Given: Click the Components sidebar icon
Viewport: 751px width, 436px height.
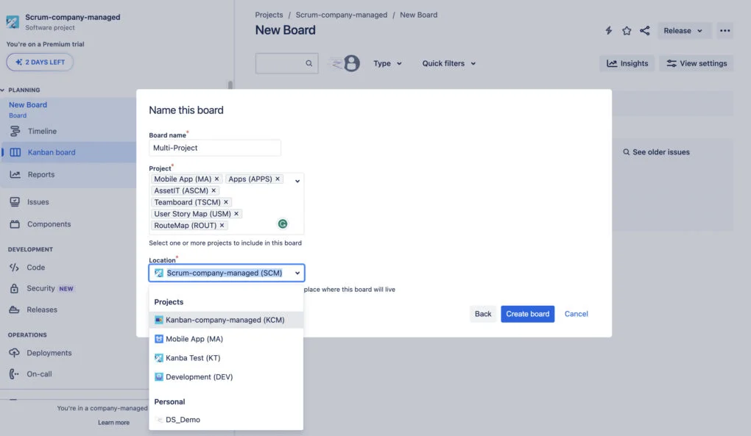Looking at the screenshot, I should point(15,224).
